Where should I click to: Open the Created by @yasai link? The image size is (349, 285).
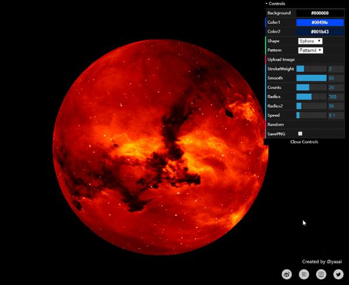[x=322, y=262]
